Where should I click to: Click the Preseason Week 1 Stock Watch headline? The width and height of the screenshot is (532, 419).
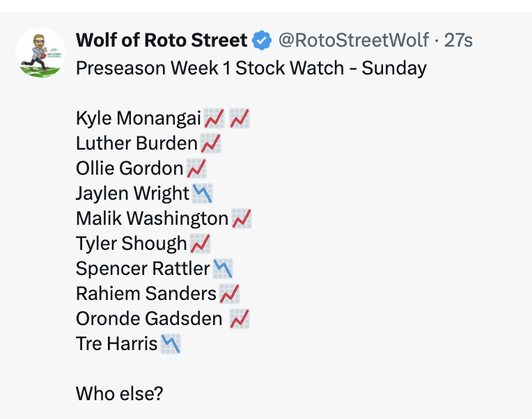click(251, 68)
